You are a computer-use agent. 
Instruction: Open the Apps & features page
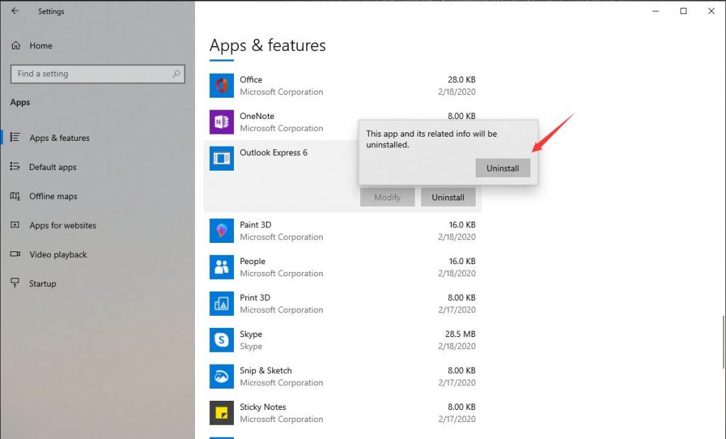(60, 138)
